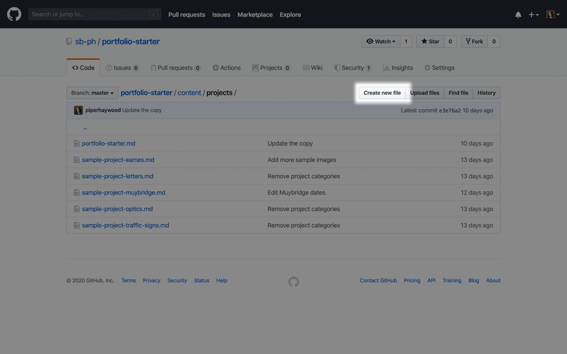Open the Privacy footer link
The height and width of the screenshot is (354, 567).
pos(152,281)
